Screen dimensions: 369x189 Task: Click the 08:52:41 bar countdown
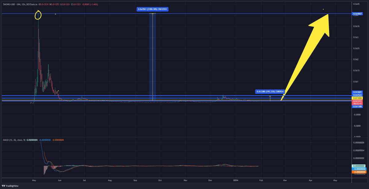pos(358,104)
